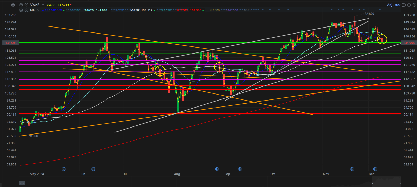The width and height of the screenshot is (417, 187).
Task: Click the Adjusted price link
Action: [x=394, y=5]
